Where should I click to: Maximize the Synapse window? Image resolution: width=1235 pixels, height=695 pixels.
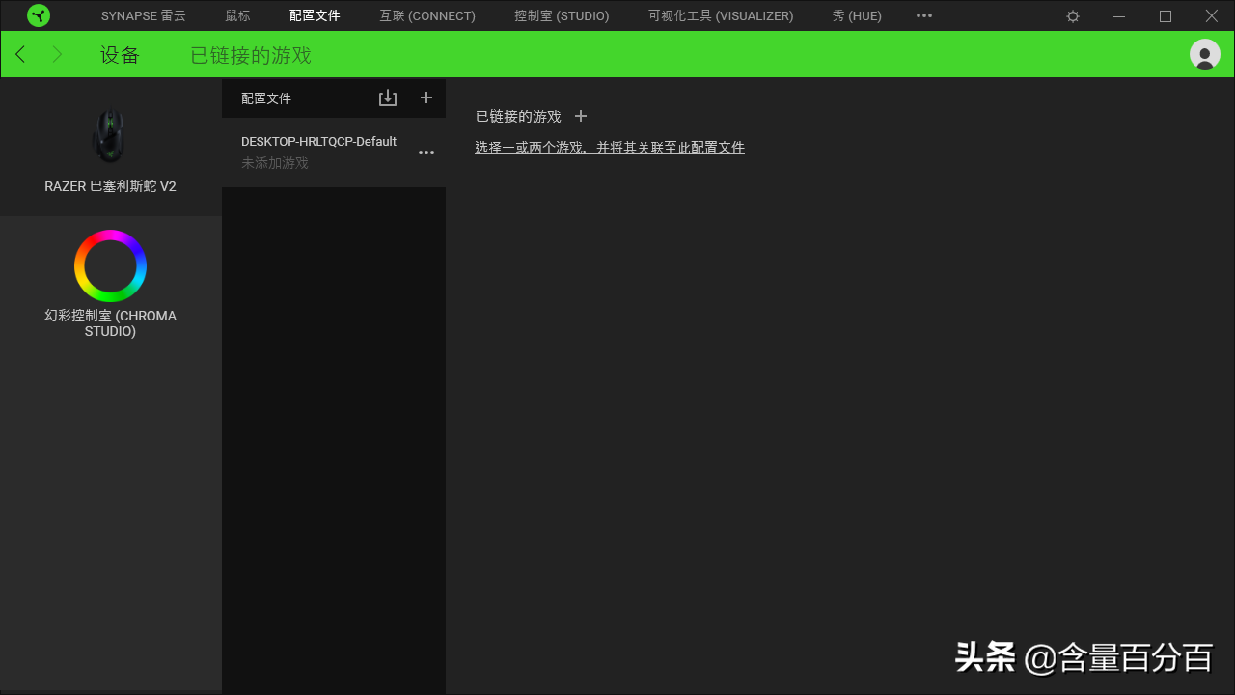tap(1166, 16)
